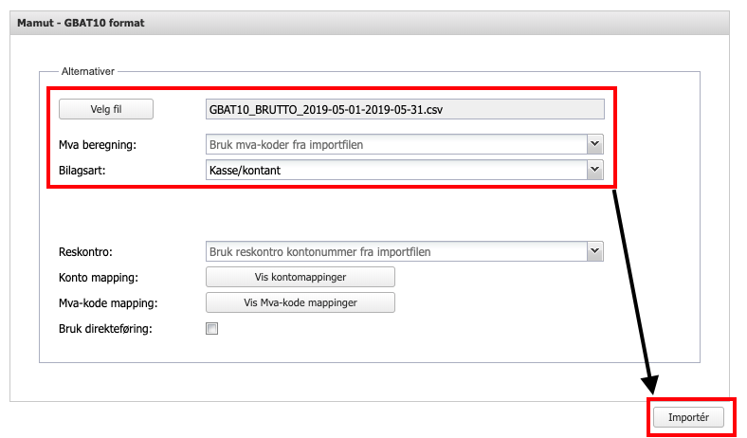Viewport: 747px width, 438px height.
Task: Expand the Reskontro dropdown arrow
Action: click(594, 251)
